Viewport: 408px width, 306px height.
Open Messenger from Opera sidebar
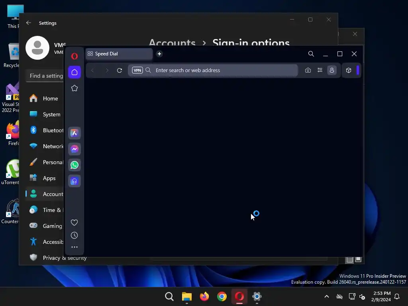click(75, 149)
